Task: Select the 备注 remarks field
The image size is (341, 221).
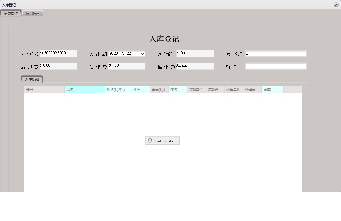Action: (x=276, y=65)
